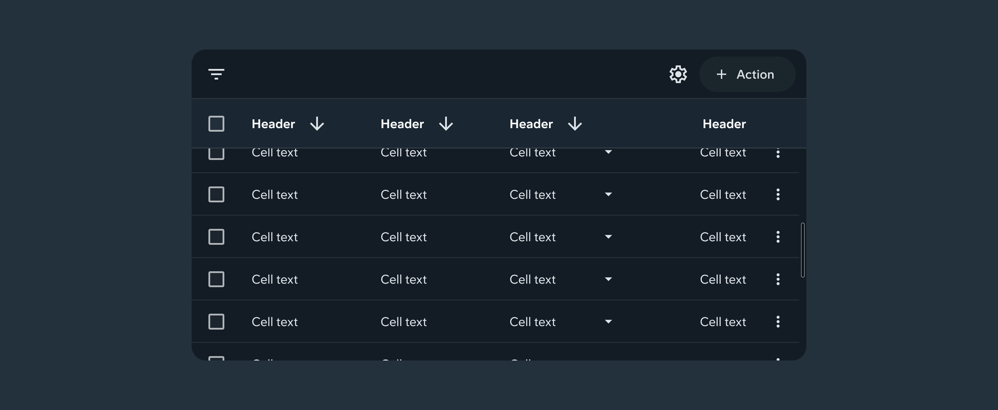This screenshot has width=998, height=410.
Task: Expand the dropdown arrow in third row
Action: [x=608, y=237]
